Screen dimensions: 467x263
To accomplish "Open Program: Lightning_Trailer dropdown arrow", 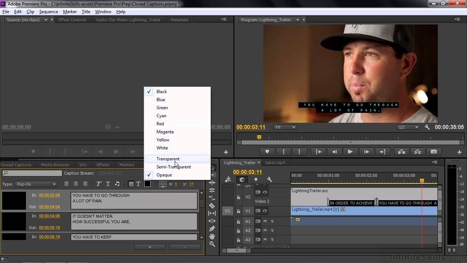I will [298, 20].
